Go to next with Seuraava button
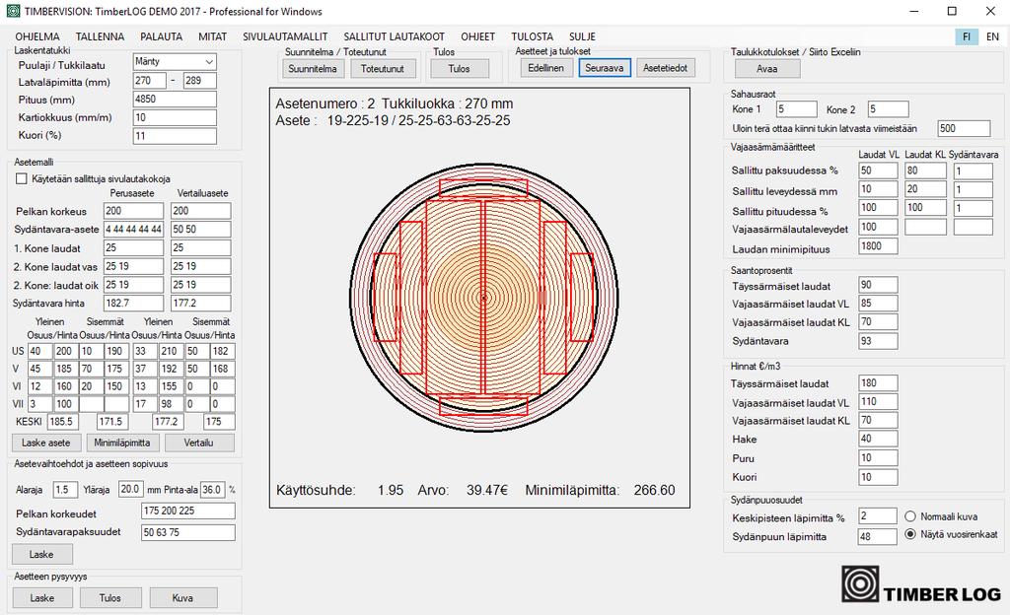 [x=605, y=68]
